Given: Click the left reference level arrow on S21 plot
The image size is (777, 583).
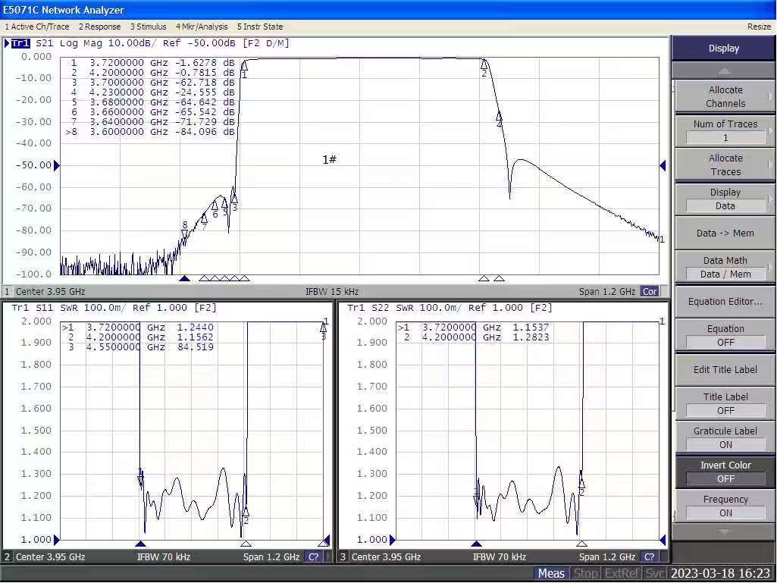Looking at the screenshot, I should [x=56, y=165].
